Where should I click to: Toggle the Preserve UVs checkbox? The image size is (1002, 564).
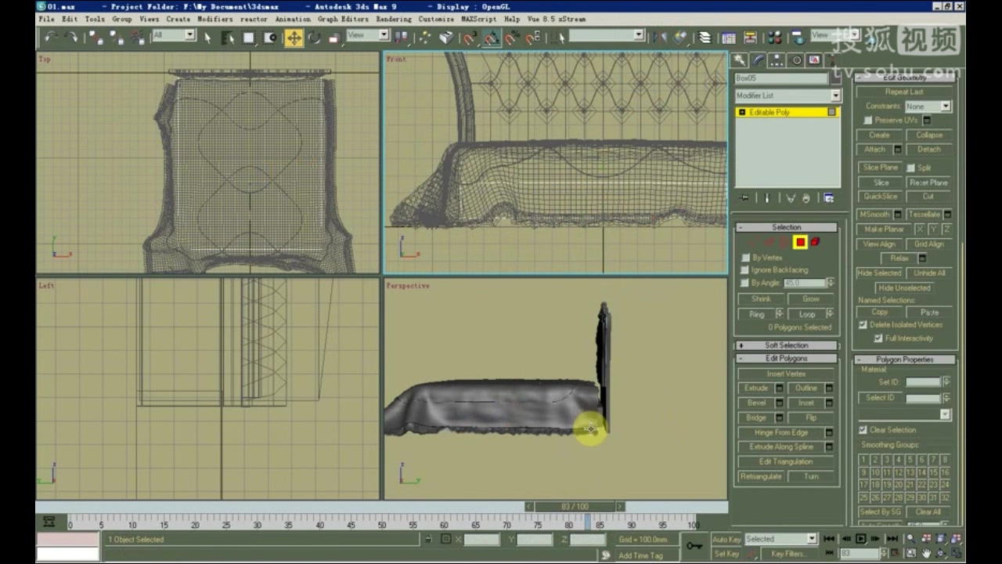point(867,120)
